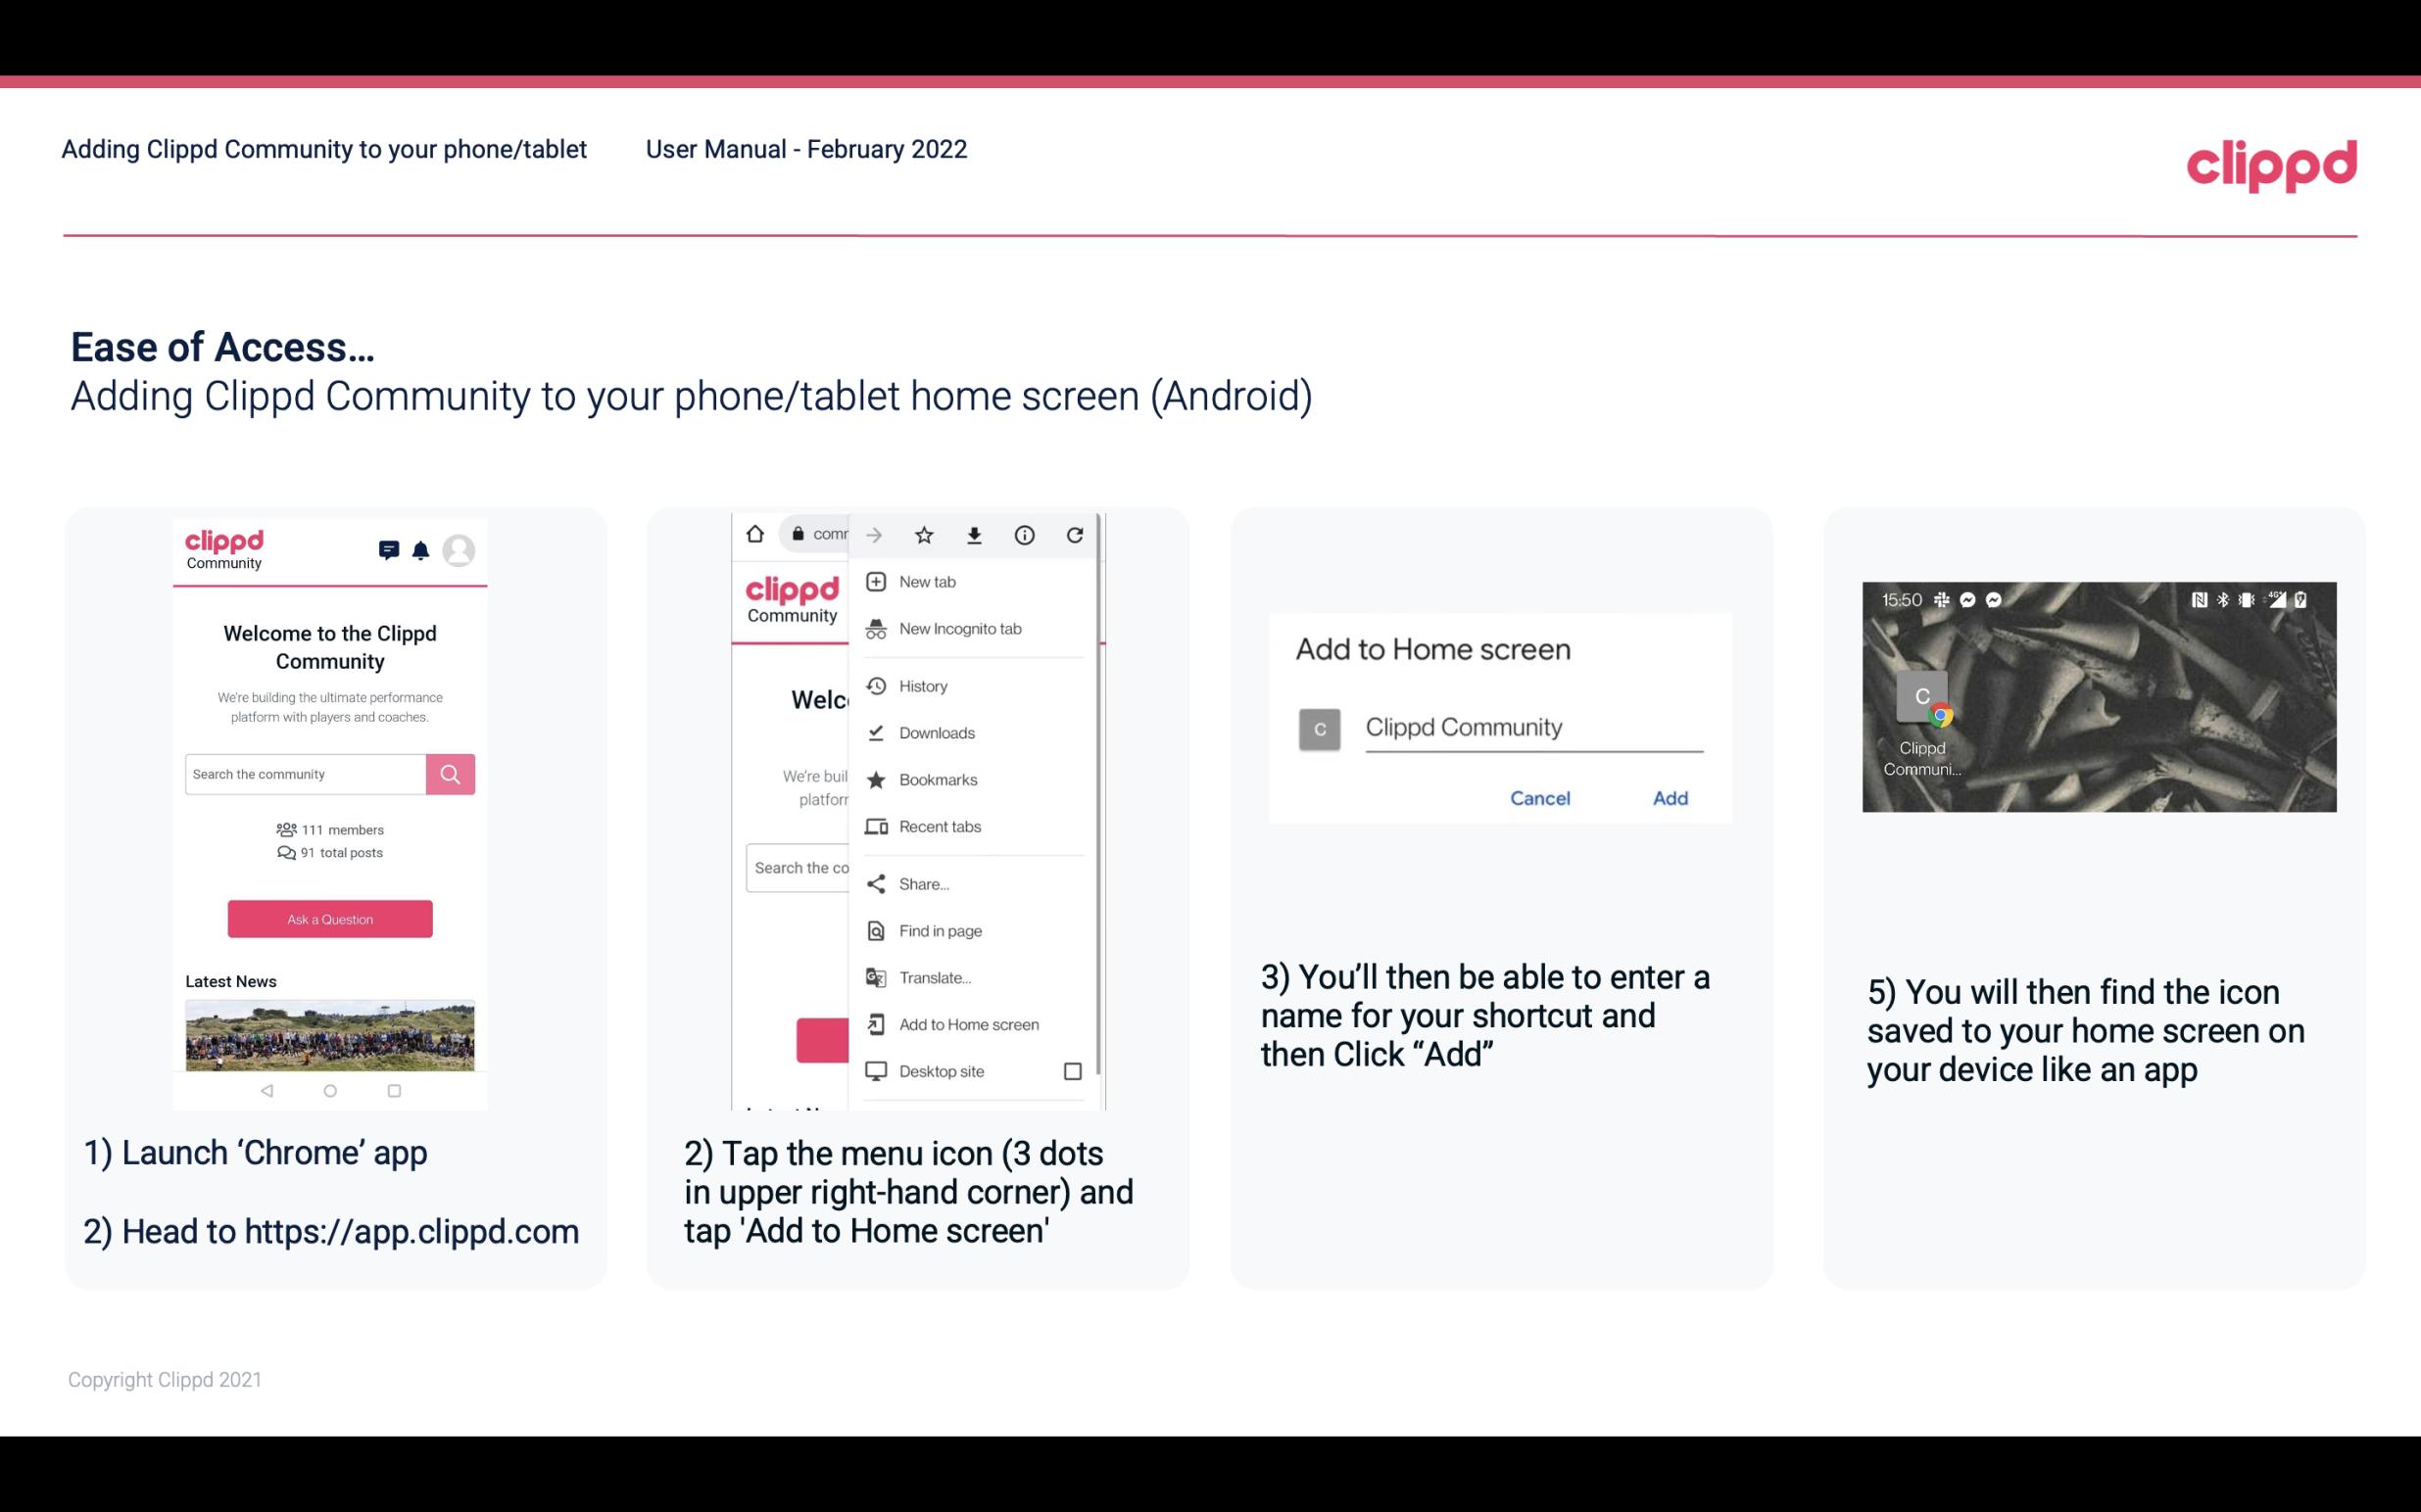Click the 'Cancel' button in dialog

[x=1541, y=798]
